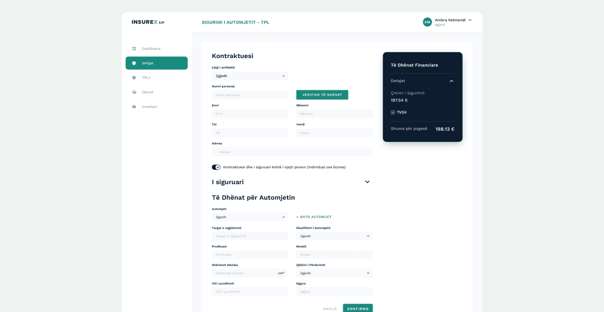This screenshot has width=604, height=312.
Task: Click the Dashboard grid icon in sidebar
Action: click(x=134, y=49)
